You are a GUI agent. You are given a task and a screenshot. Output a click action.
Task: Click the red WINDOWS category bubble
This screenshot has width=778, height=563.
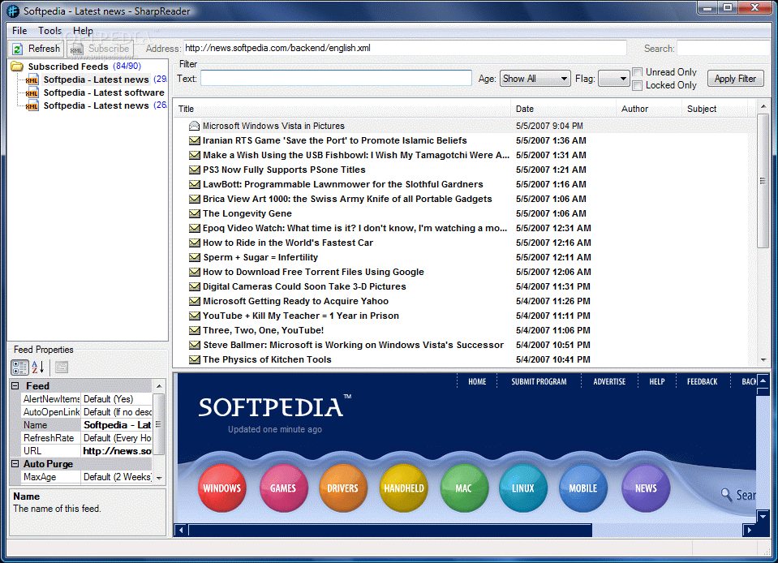tap(221, 488)
